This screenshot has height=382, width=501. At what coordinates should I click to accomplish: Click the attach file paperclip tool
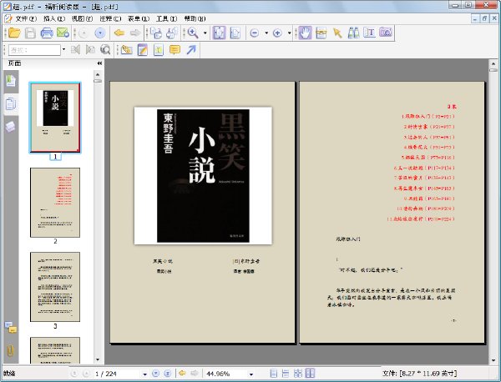(x=127, y=50)
